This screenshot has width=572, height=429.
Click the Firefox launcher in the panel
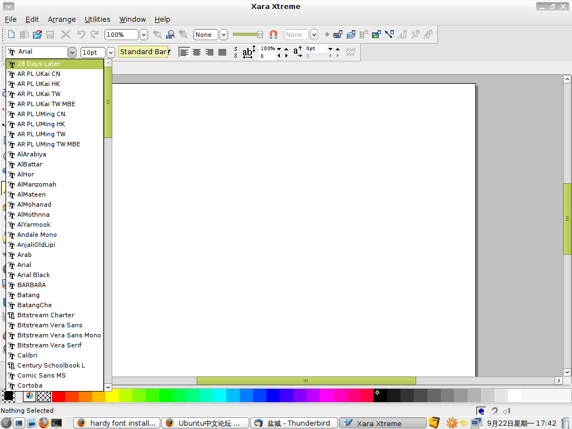point(44,423)
